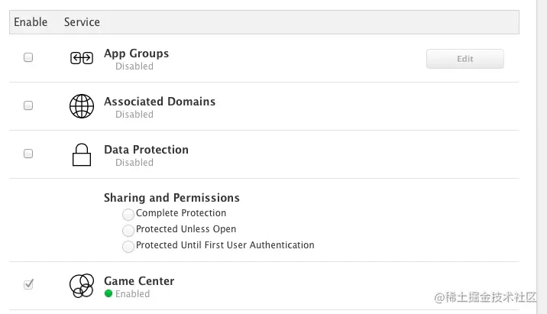Click the Game Center service title
The image size is (547, 314).
coord(139,281)
